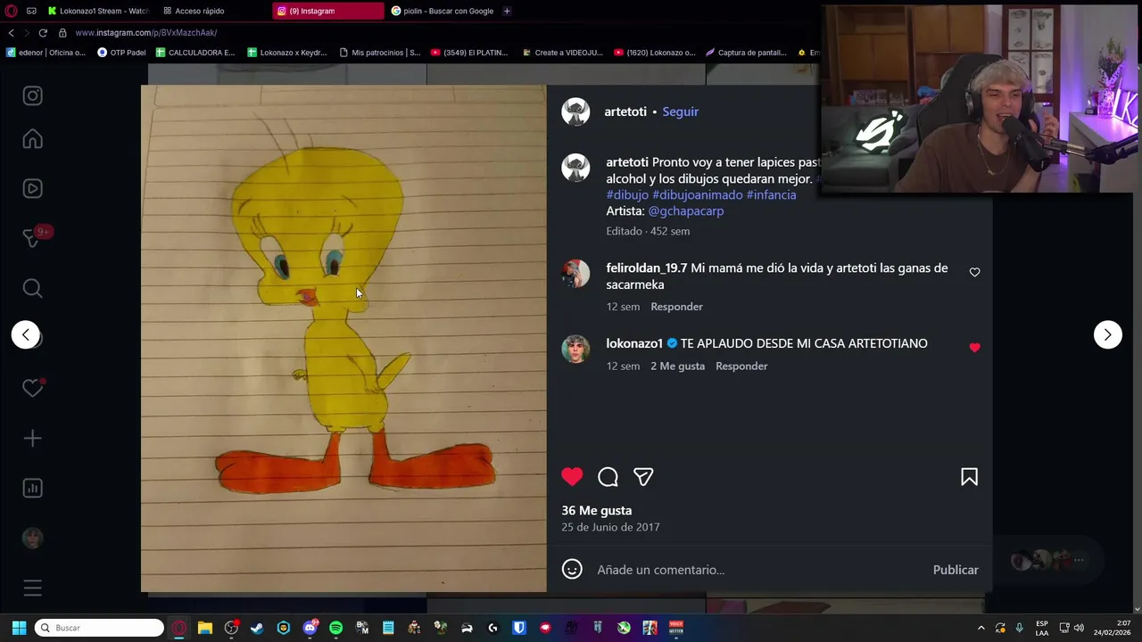Open 'Captura de pantall...' bookmark
This screenshot has height=642, width=1142.
pyautogui.click(x=746, y=53)
